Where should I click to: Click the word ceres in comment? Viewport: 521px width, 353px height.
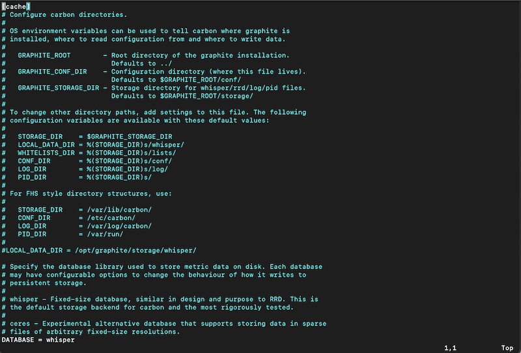click(x=20, y=324)
